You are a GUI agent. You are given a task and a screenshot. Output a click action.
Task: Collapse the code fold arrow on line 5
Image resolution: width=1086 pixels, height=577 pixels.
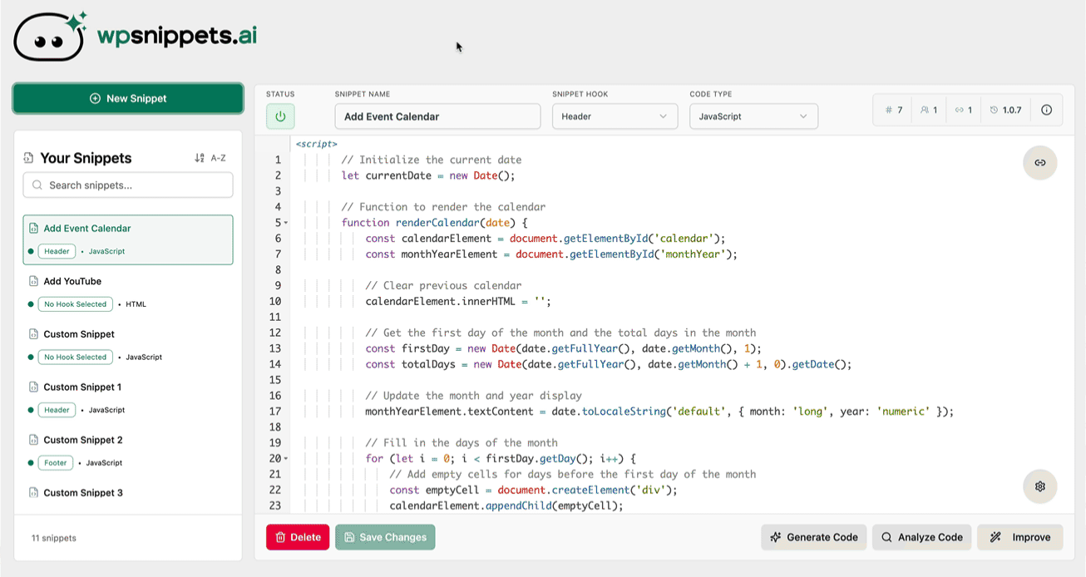point(286,223)
